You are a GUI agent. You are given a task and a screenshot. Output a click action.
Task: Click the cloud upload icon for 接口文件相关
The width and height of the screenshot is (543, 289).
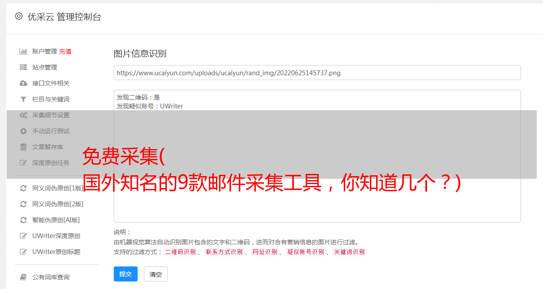23,83
